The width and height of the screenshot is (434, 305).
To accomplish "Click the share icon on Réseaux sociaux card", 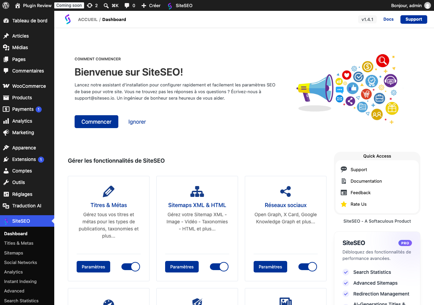I will 285,191.
